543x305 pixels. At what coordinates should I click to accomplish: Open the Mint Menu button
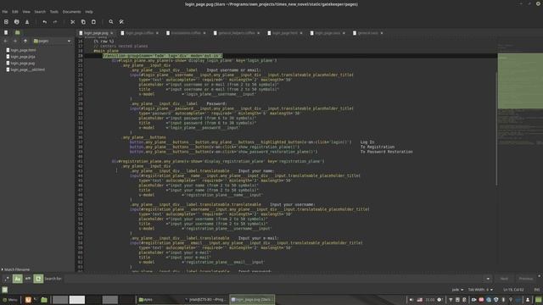[10, 299]
